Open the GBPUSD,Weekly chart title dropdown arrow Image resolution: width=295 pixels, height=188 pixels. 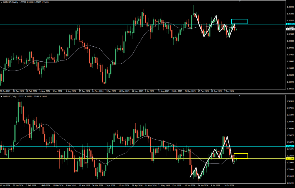(x=1, y=2)
